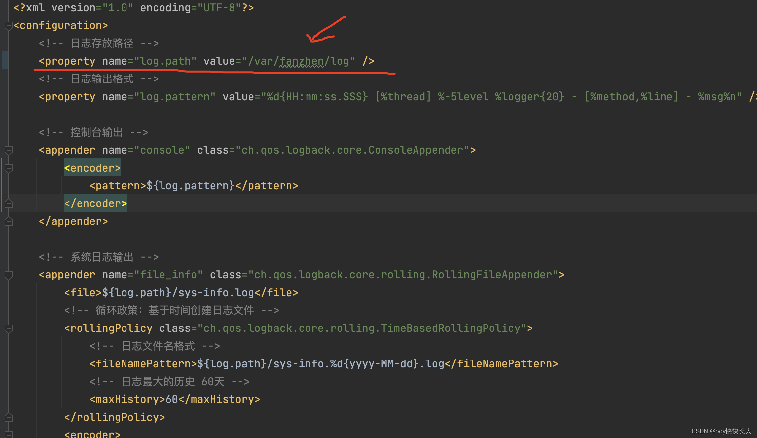Image resolution: width=757 pixels, height=438 pixels.
Task: Click fold end marker beside first </appender>
Action: 9,222
